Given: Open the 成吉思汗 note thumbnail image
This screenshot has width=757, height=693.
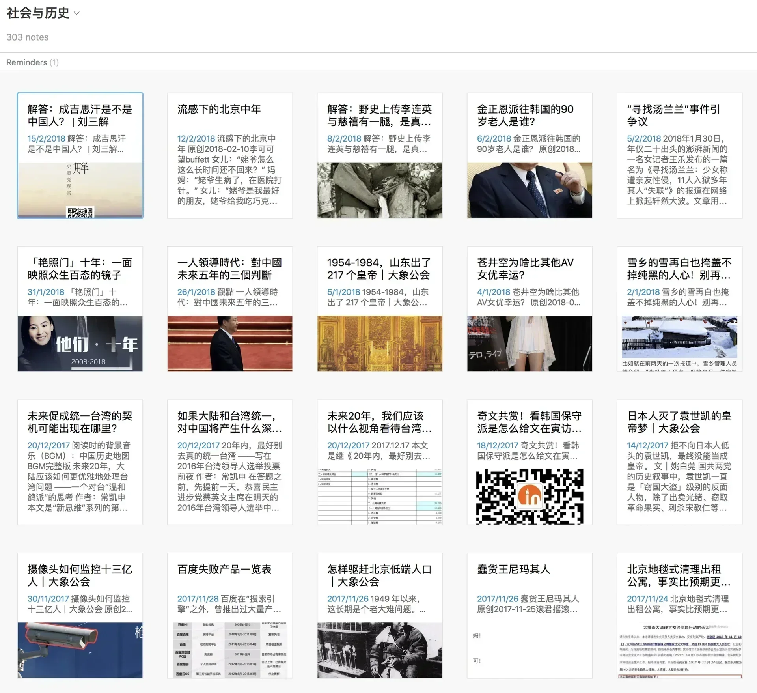Looking at the screenshot, I should coord(80,190).
